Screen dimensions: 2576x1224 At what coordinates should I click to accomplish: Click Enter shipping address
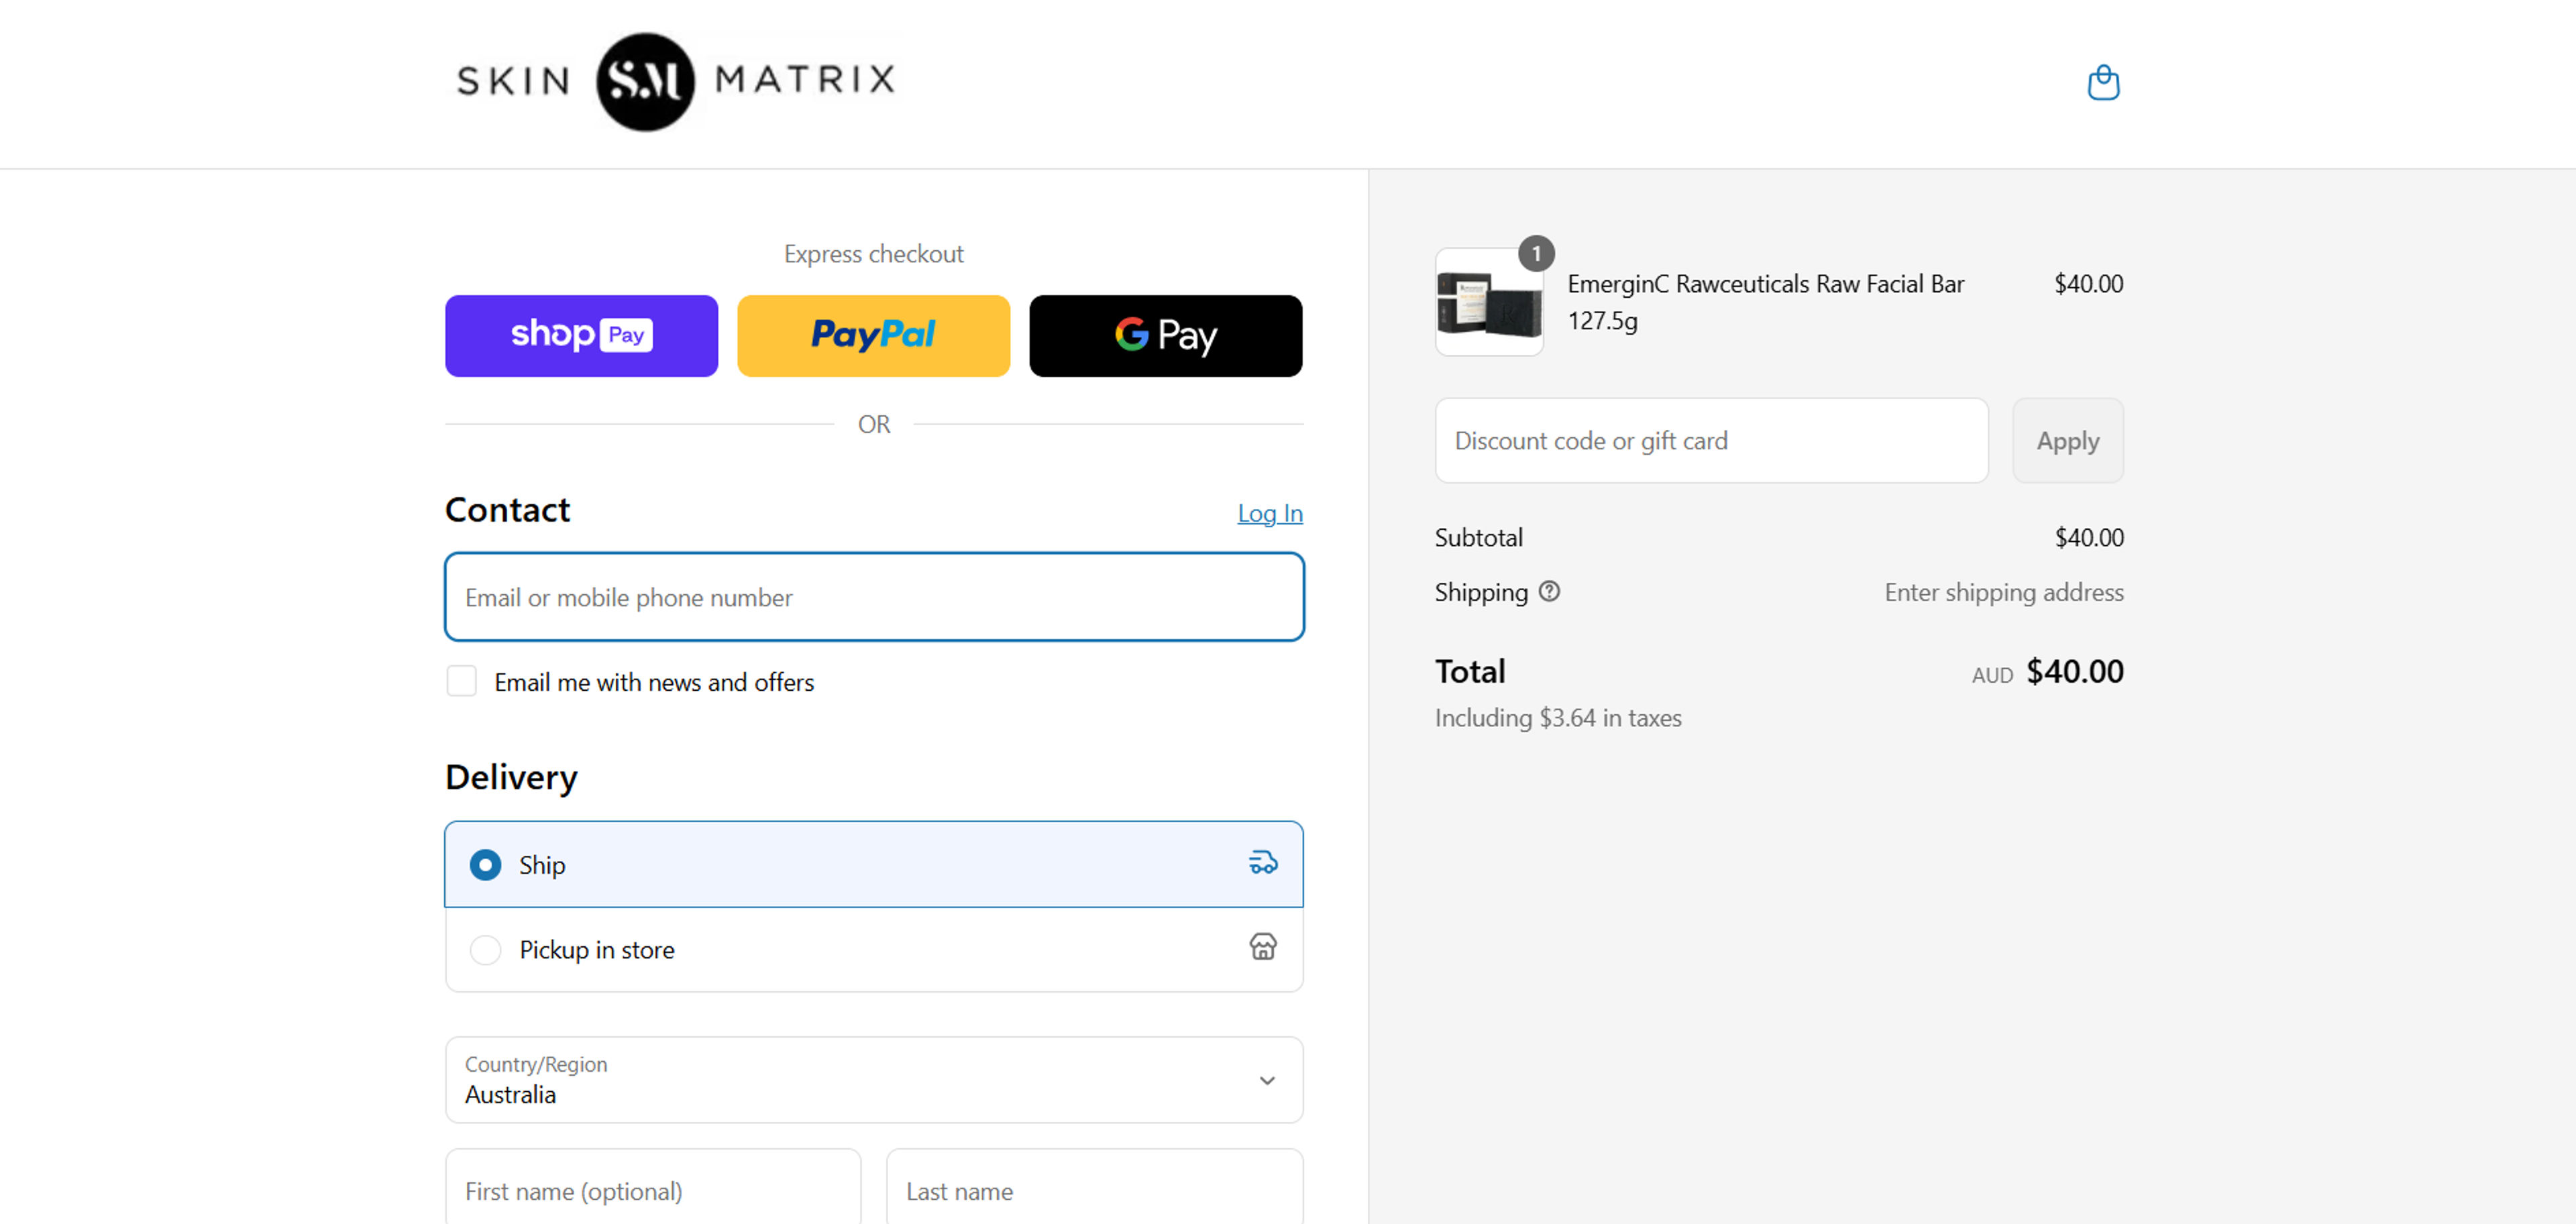(2003, 592)
